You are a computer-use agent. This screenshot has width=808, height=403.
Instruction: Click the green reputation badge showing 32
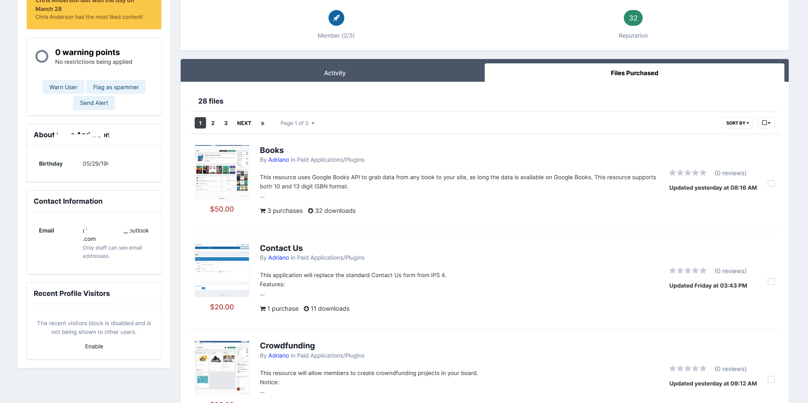[633, 18]
